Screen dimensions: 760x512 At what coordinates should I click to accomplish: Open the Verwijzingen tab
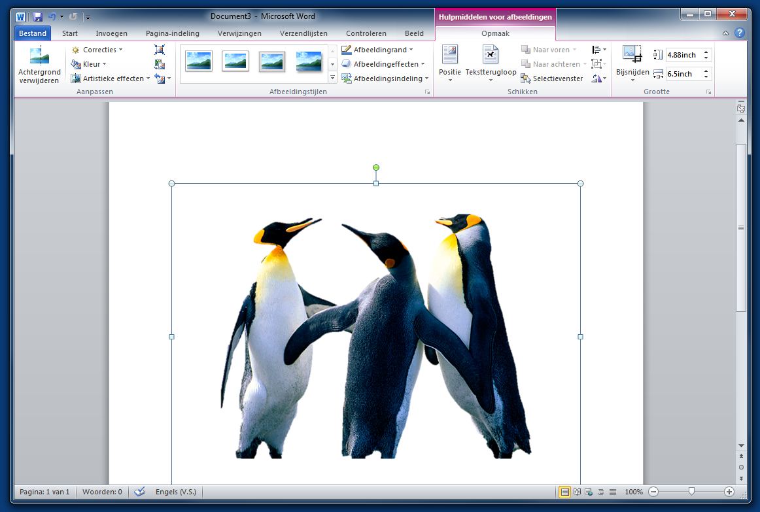pos(239,33)
